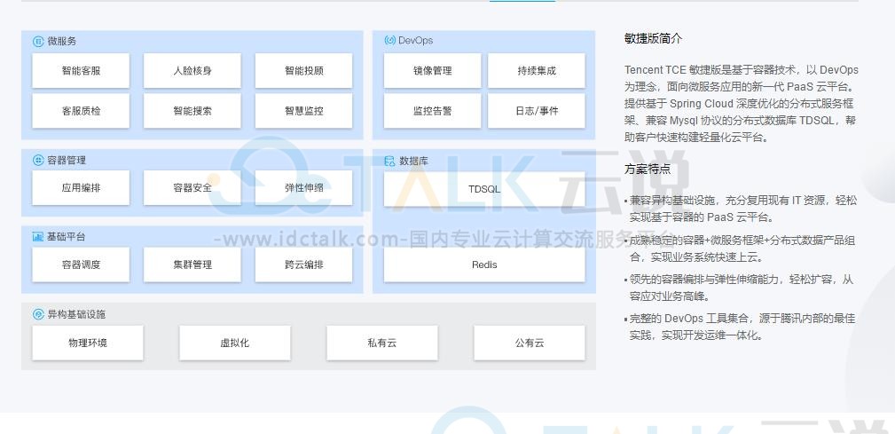
Task: Click the 集群管理 card
Action: click(x=192, y=264)
